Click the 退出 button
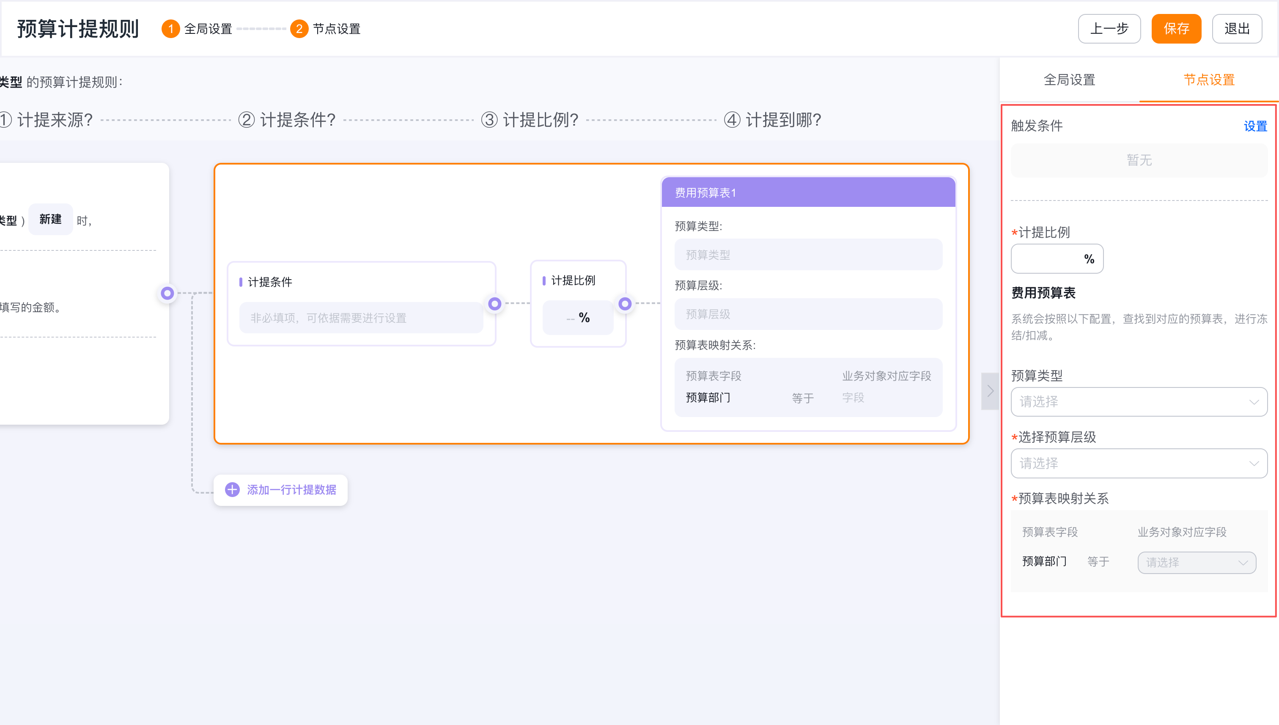 tap(1237, 29)
